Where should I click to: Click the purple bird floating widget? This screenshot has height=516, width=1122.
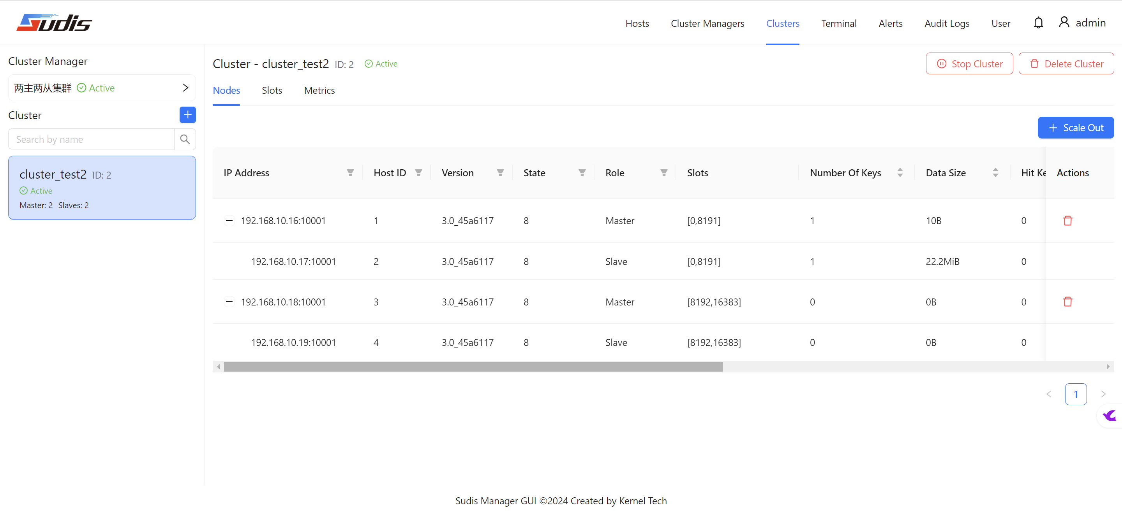point(1110,416)
